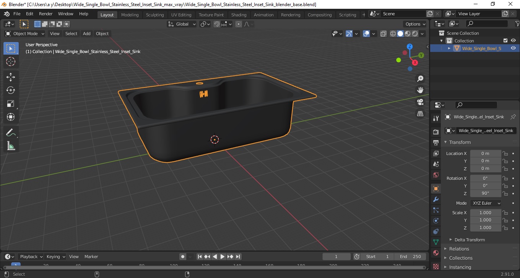Screen dimensions: 520x278
Task: Click the current frame number field
Action: (336, 257)
